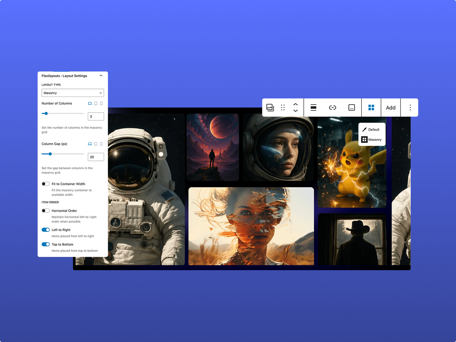Turn on the Horizontal Order toggle
Image resolution: width=456 pixels, height=342 pixels.
(x=46, y=211)
